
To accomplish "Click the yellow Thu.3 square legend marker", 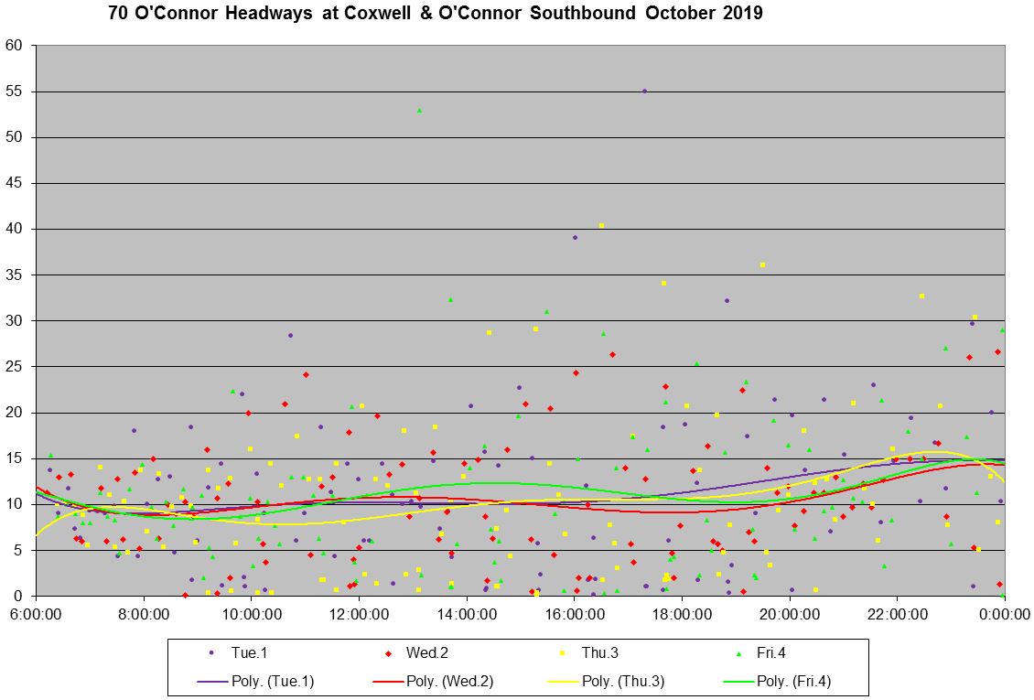I will 561,652.
